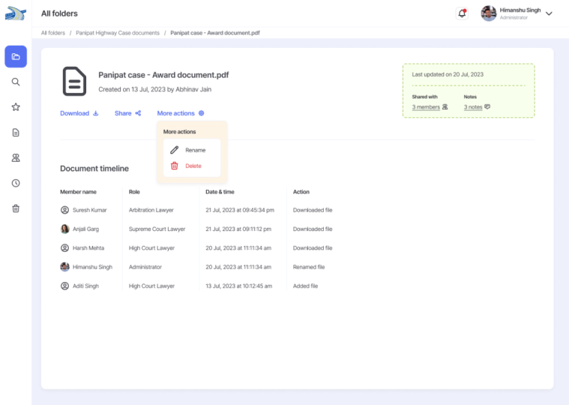The width and height of the screenshot is (569, 405).
Task: Click Anjali Garg's avatar in timeline
Action: [64, 229]
